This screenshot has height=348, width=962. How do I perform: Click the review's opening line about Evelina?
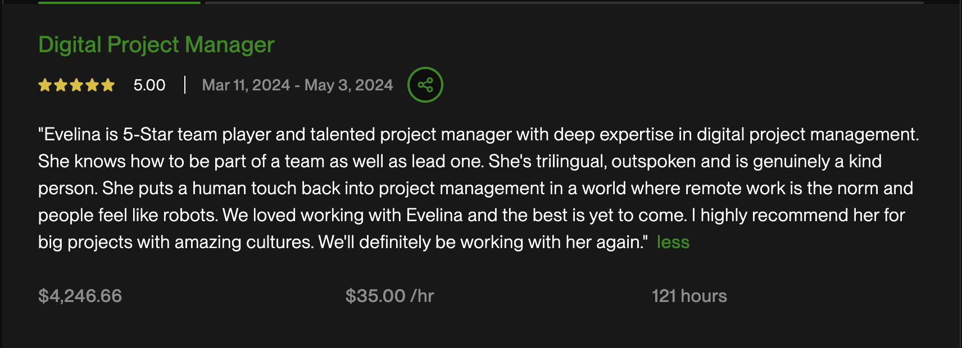pos(478,135)
